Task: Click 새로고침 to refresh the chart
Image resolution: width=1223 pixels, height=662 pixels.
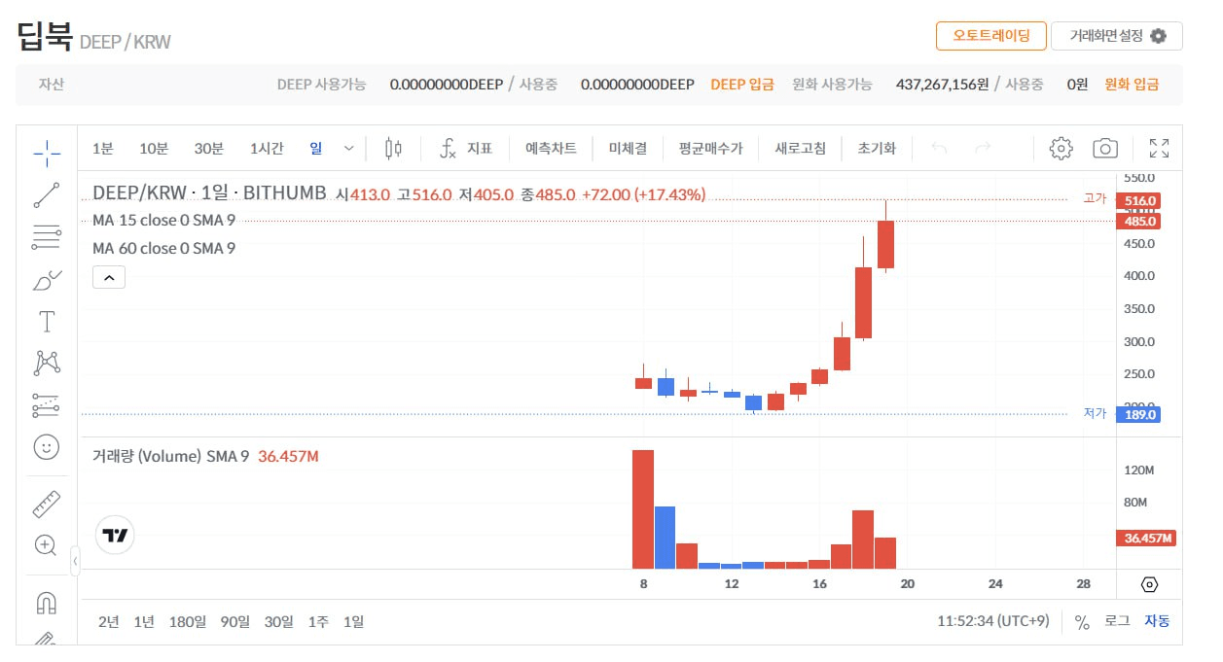Action: click(x=800, y=149)
